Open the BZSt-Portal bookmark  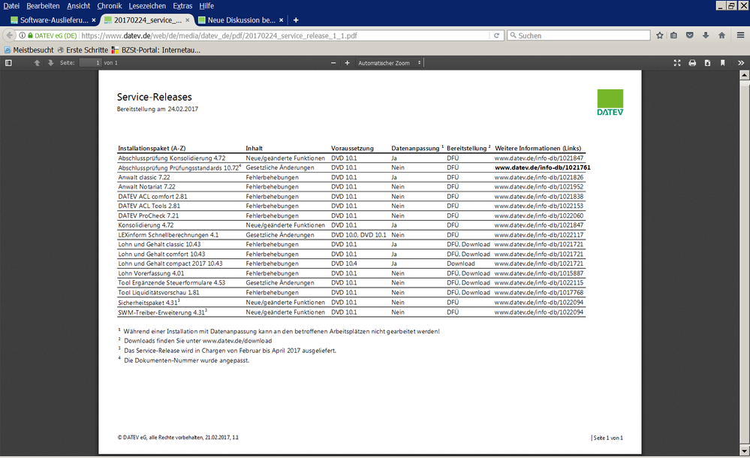tap(156, 50)
